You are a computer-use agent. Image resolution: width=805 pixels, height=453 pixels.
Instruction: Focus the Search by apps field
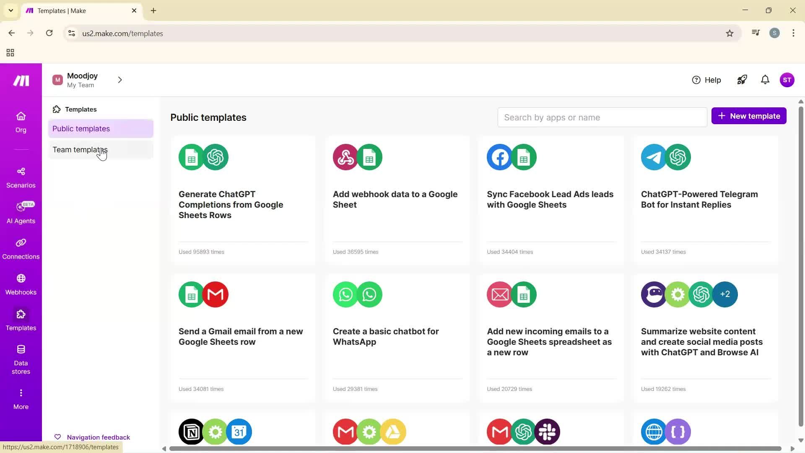tap(602, 117)
